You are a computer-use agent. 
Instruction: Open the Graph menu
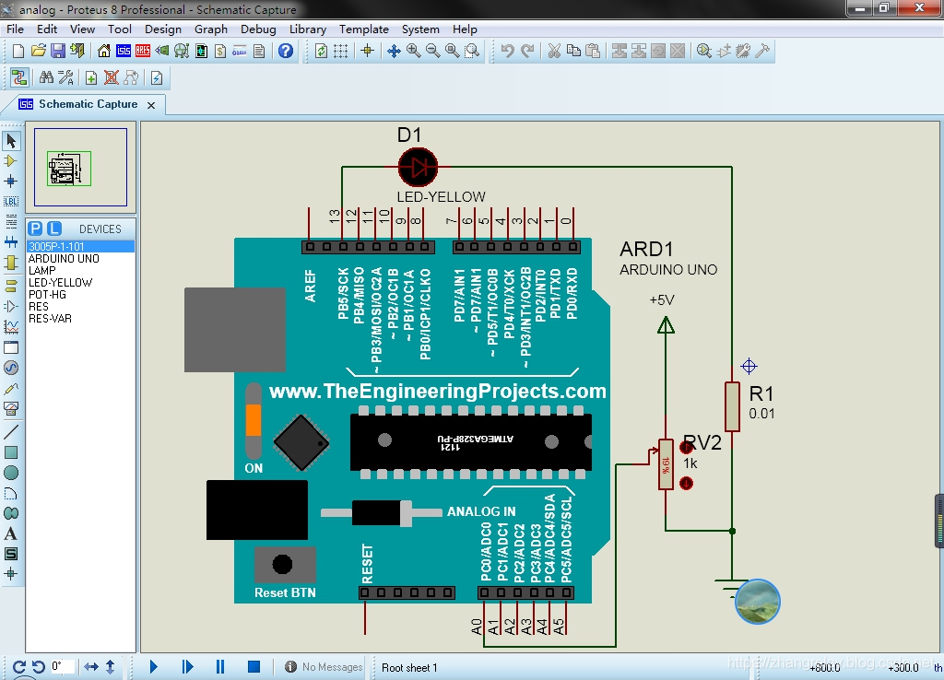pyautogui.click(x=211, y=29)
